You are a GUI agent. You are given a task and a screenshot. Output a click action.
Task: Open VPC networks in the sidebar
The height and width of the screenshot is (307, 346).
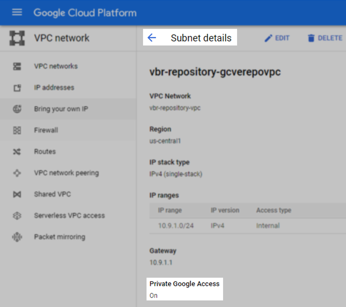tap(56, 66)
